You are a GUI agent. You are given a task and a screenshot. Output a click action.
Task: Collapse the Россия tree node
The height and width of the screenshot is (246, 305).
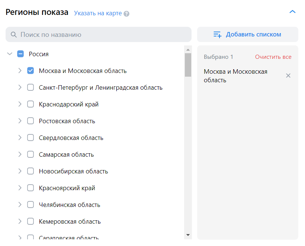point(10,54)
